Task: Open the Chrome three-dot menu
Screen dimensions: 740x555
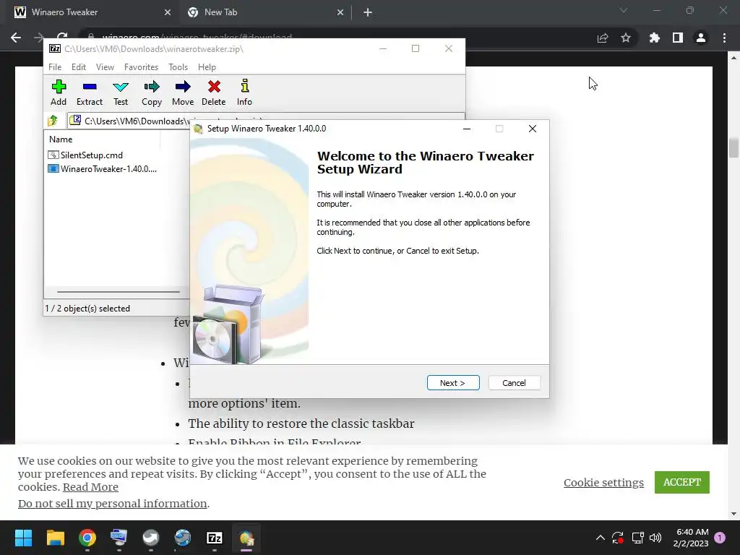Action: 724,38
